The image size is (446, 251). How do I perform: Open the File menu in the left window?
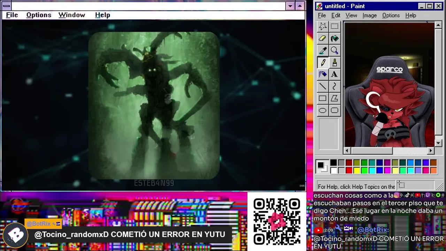pos(12,15)
